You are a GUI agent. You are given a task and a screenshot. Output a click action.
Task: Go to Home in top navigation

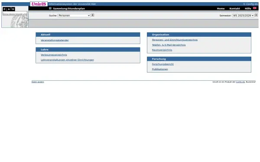[x=221, y=9]
